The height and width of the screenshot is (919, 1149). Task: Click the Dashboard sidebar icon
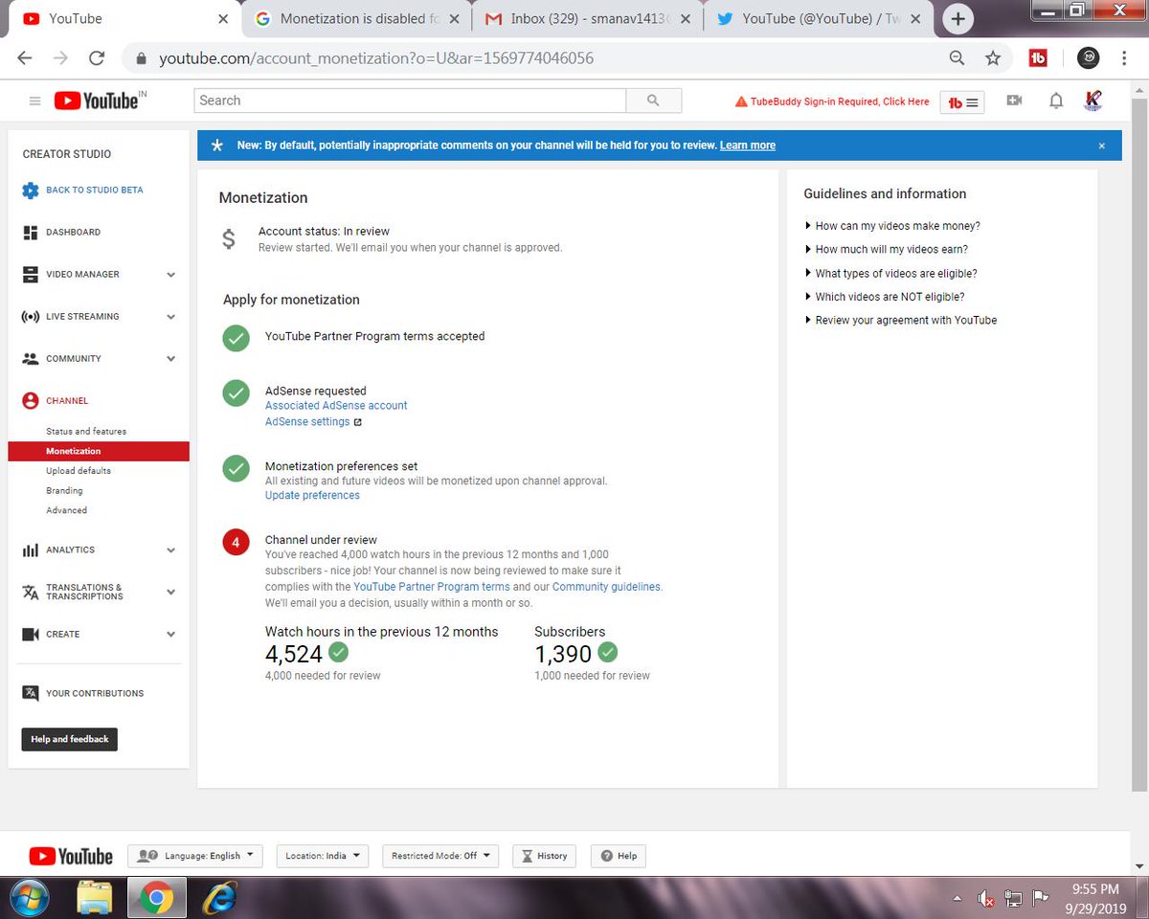(x=30, y=232)
